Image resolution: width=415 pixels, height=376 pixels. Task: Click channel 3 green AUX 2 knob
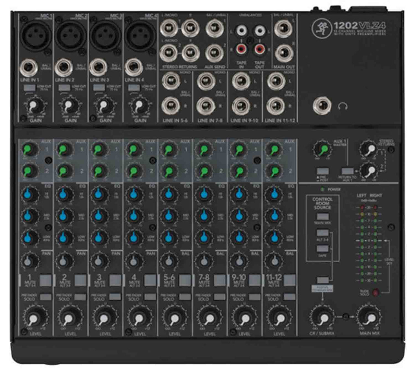coord(100,170)
